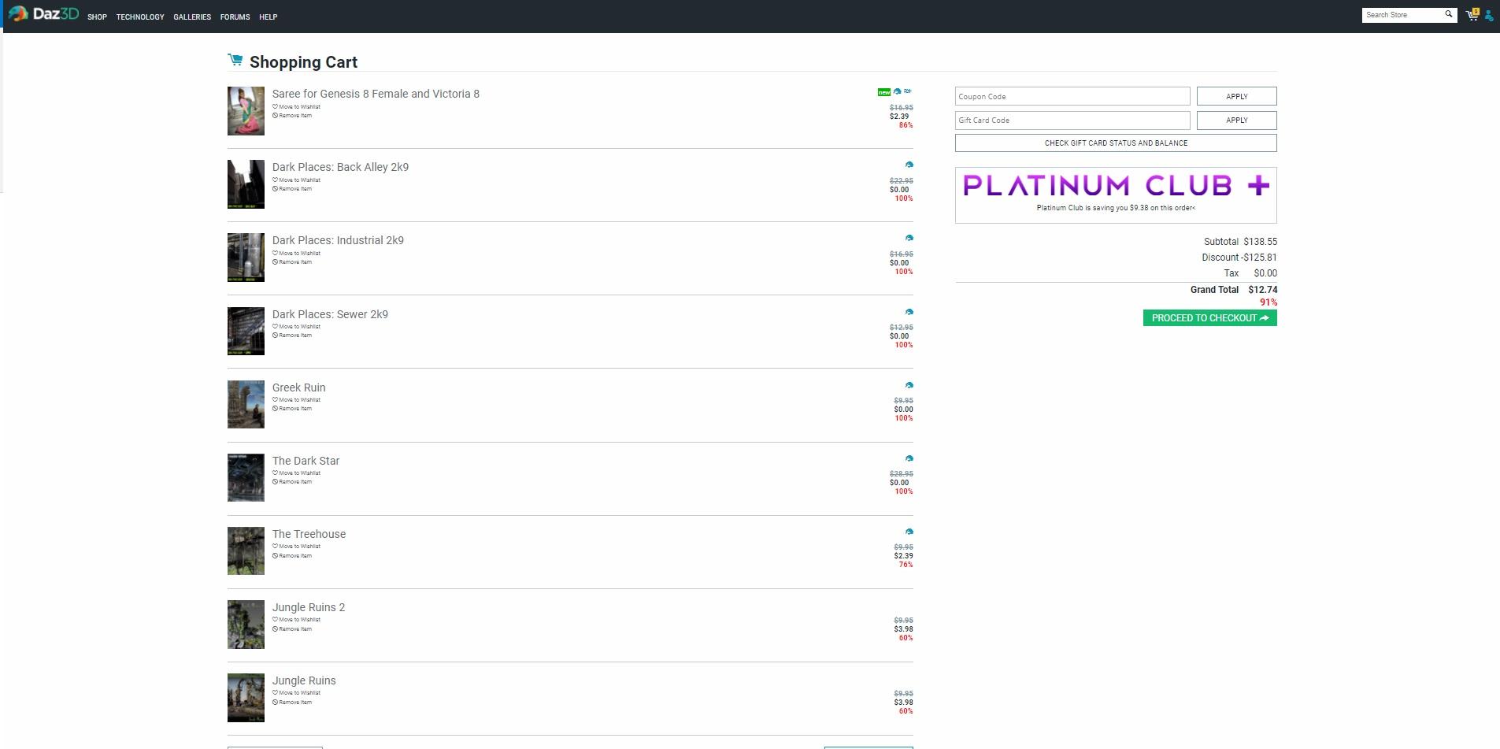This screenshot has width=1500, height=749.
Task: Click the search magnifier icon
Action: (x=1448, y=14)
